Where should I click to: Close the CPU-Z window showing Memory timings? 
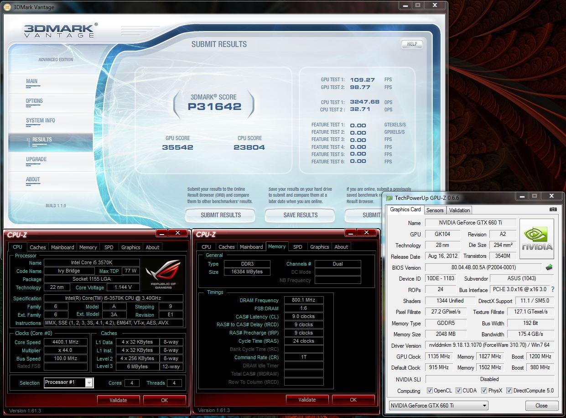366,233
